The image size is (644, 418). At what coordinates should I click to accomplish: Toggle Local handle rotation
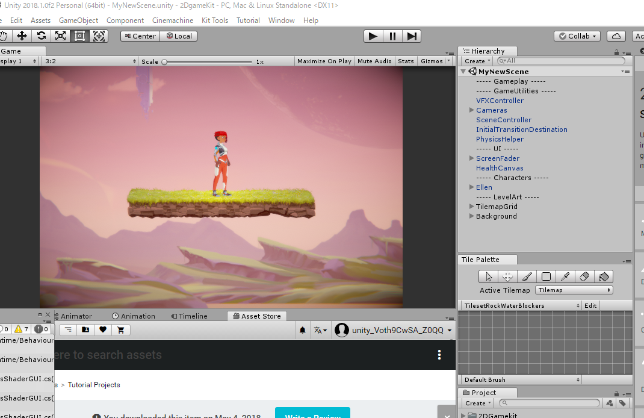coord(179,36)
